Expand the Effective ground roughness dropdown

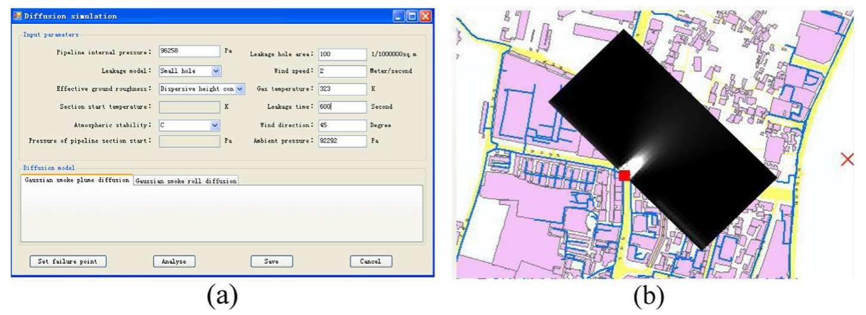pos(240,88)
